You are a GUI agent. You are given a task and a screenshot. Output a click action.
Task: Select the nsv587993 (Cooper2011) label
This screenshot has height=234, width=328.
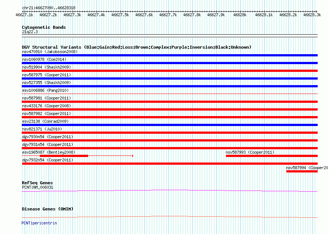(250, 152)
